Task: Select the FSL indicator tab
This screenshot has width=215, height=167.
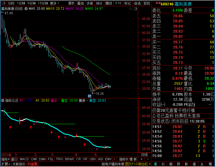Action: pos(51,159)
